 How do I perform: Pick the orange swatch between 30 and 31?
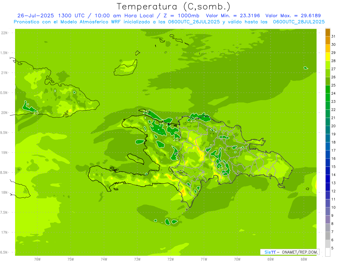point(328,40)
